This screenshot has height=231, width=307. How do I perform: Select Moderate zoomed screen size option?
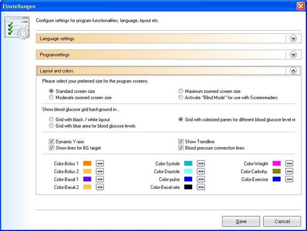51,97
